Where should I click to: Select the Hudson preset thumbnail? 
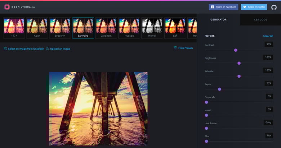click(129, 28)
